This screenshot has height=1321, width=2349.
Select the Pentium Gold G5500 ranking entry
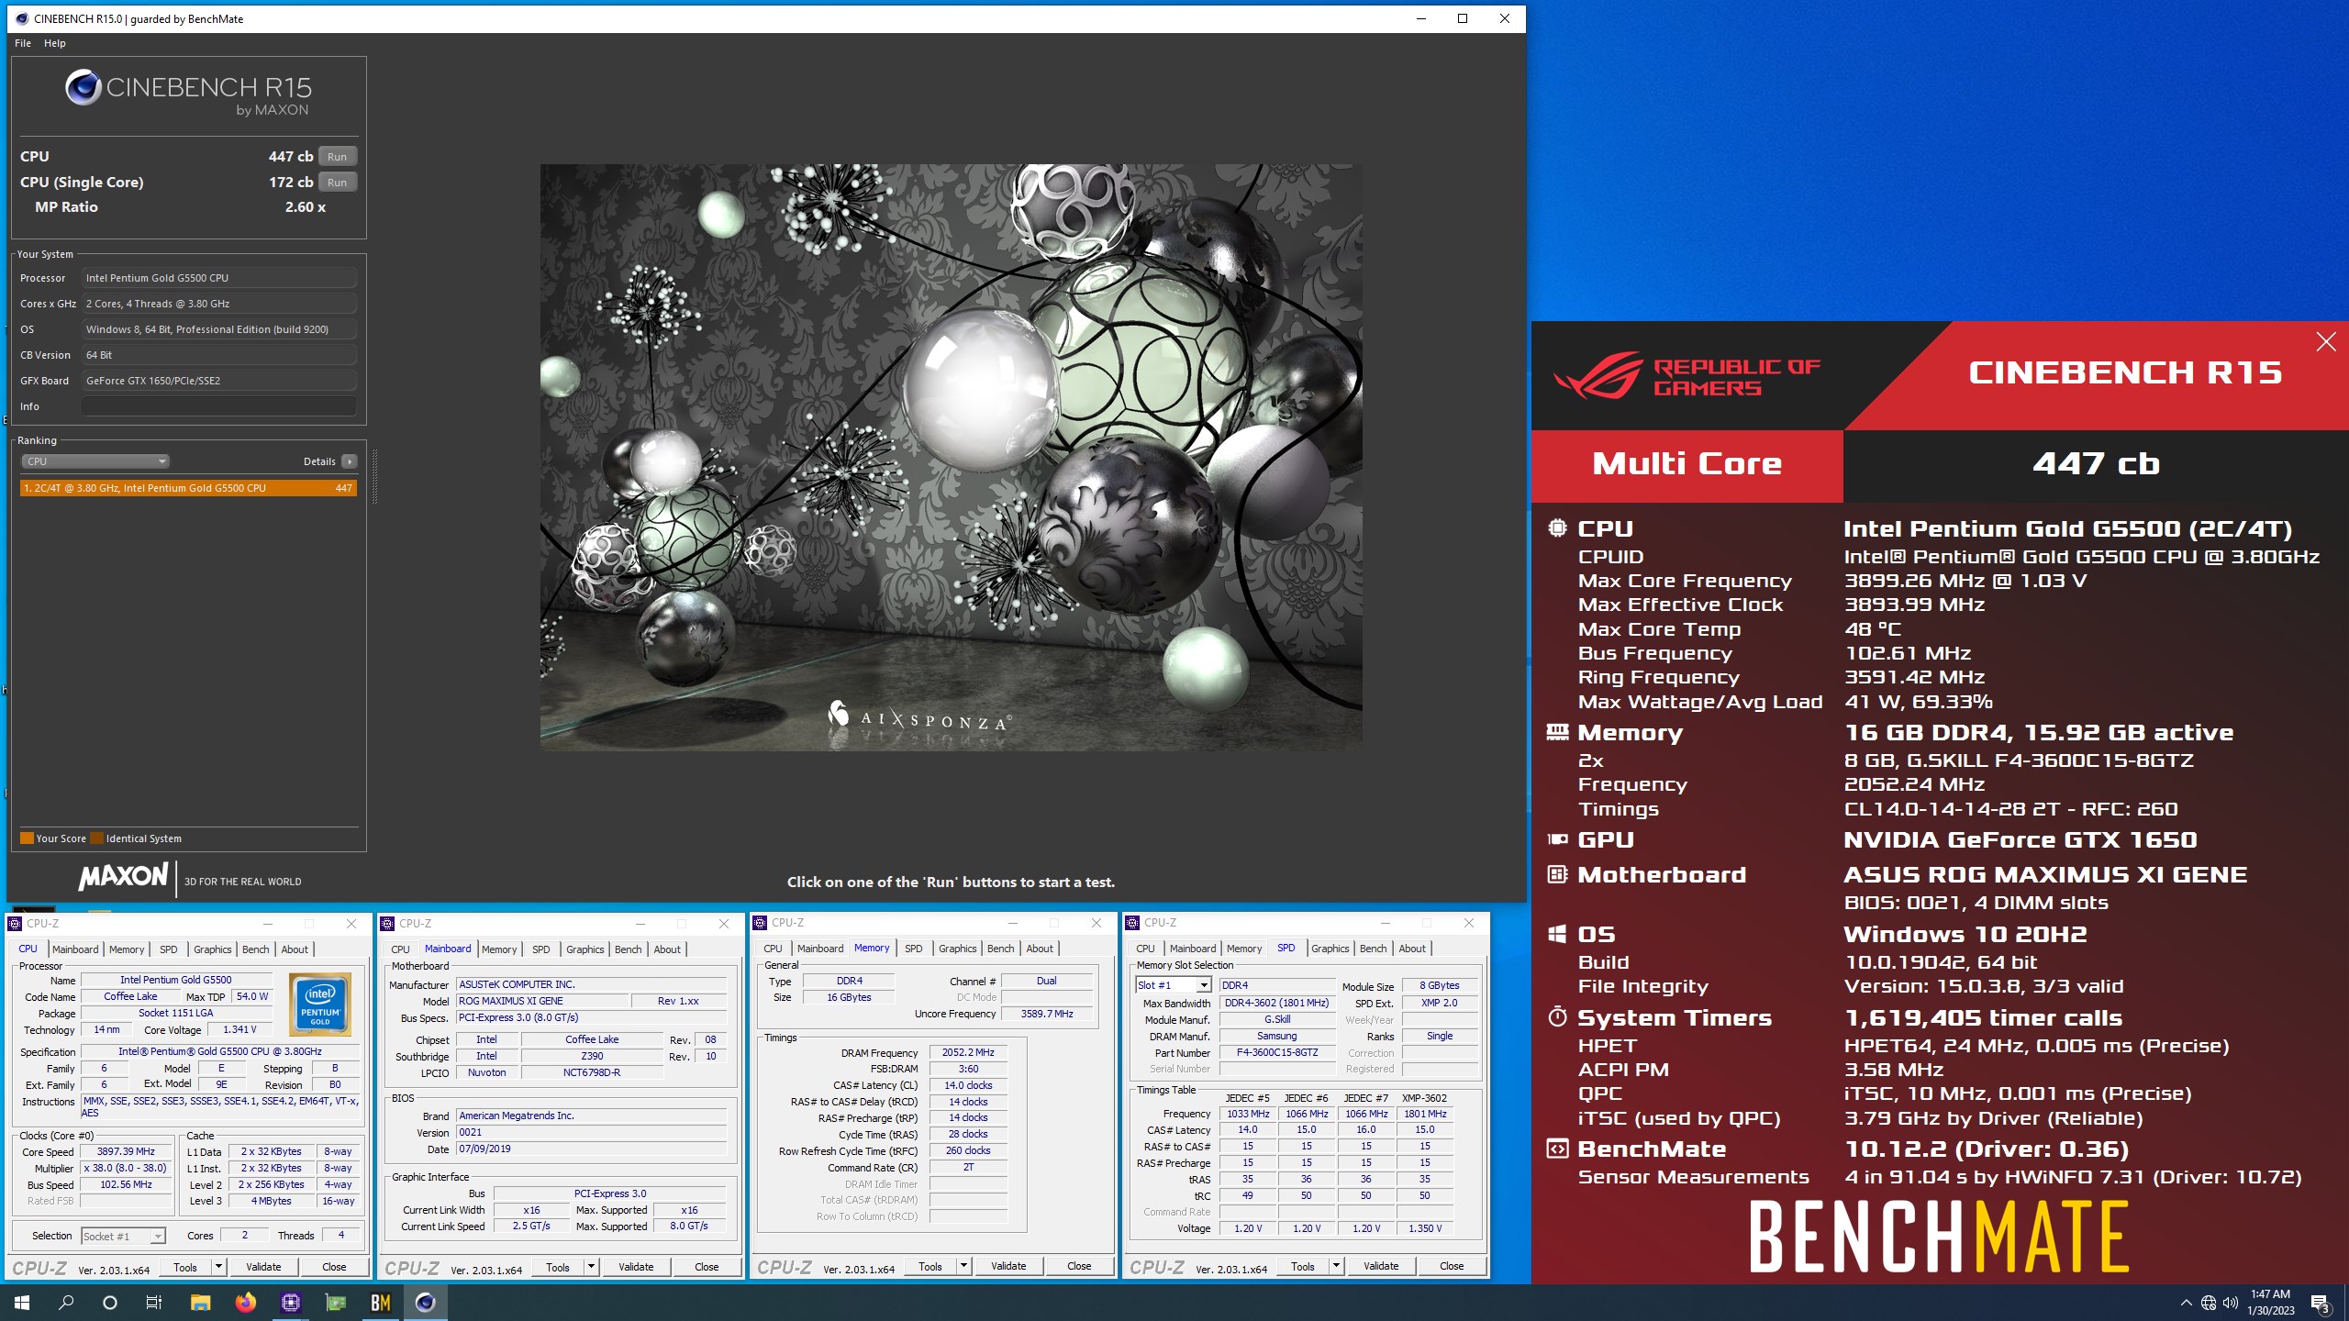188,488
